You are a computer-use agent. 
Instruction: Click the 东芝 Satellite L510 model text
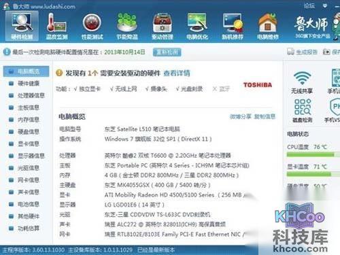click(142, 129)
